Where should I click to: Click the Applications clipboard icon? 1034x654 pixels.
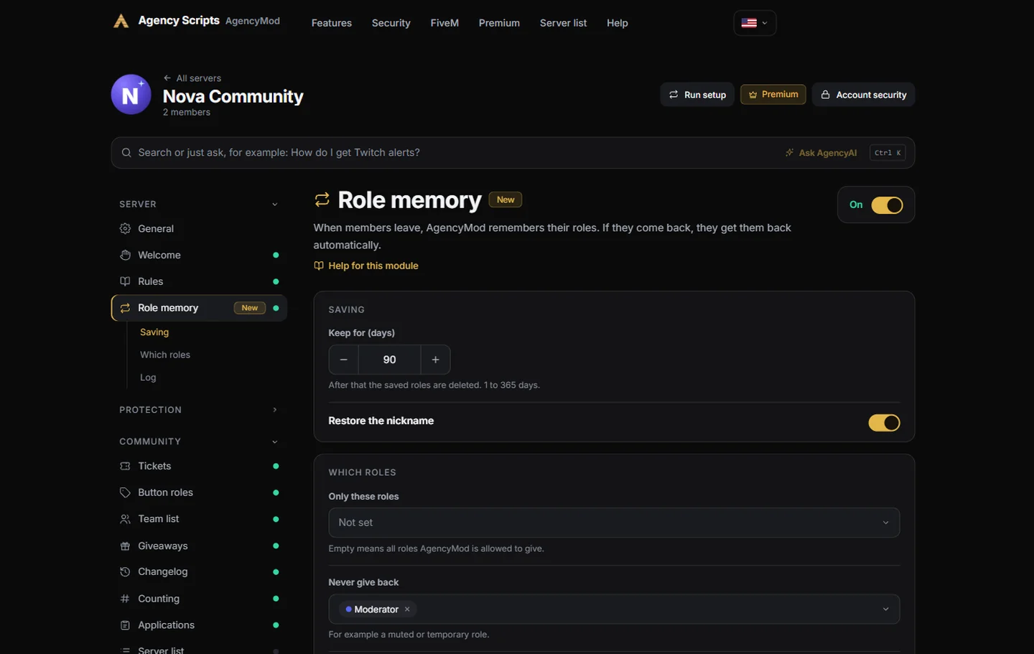coord(125,625)
